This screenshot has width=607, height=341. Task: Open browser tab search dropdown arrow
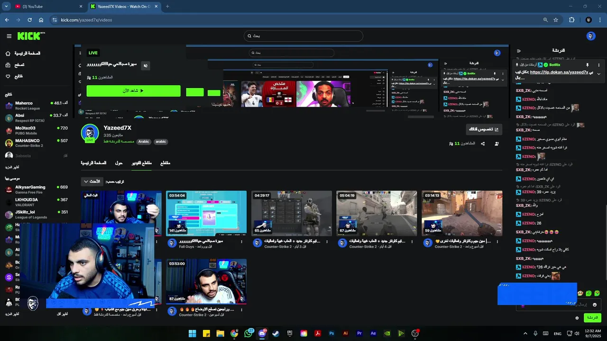click(6, 7)
